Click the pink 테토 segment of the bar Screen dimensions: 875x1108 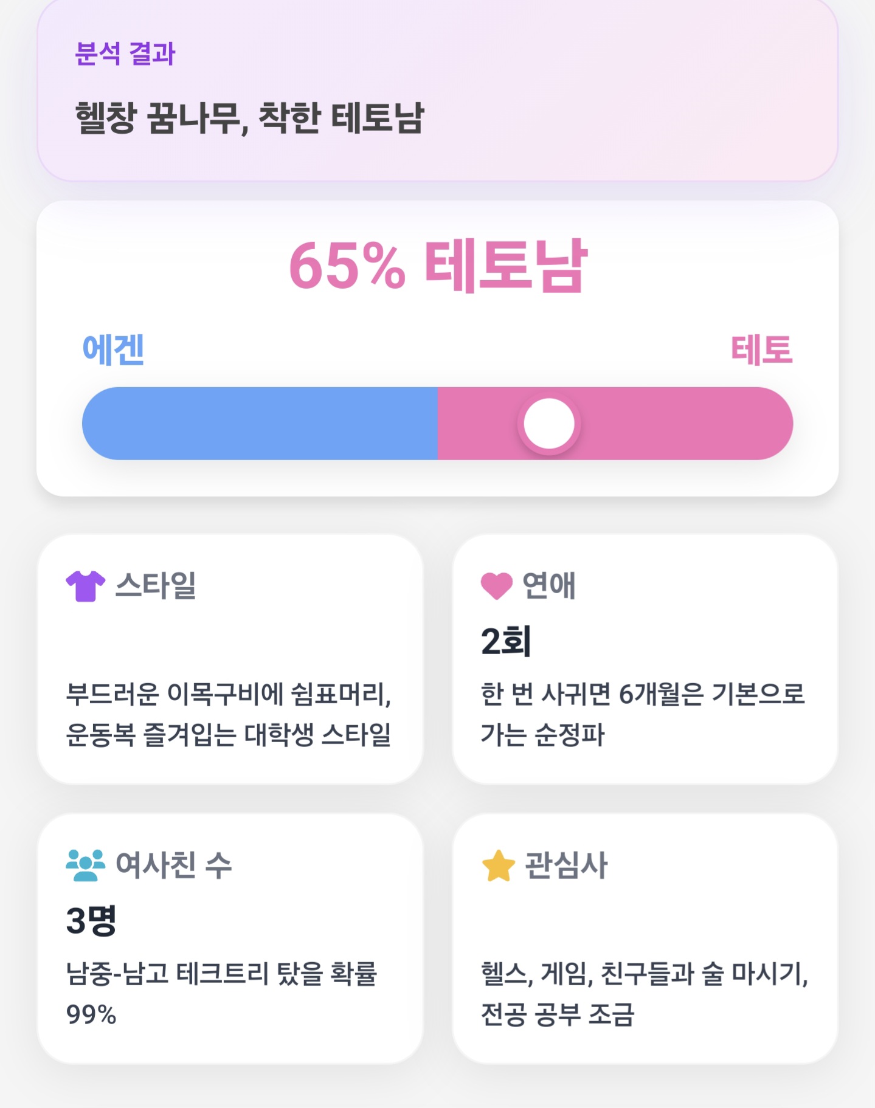(615, 424)
